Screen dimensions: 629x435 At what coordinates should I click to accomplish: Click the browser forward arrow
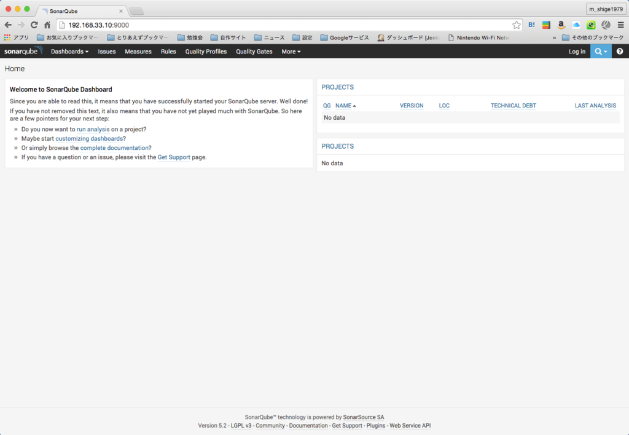click(21, 25)
